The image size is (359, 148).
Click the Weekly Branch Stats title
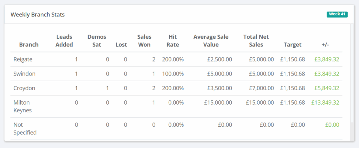[38, 15]
